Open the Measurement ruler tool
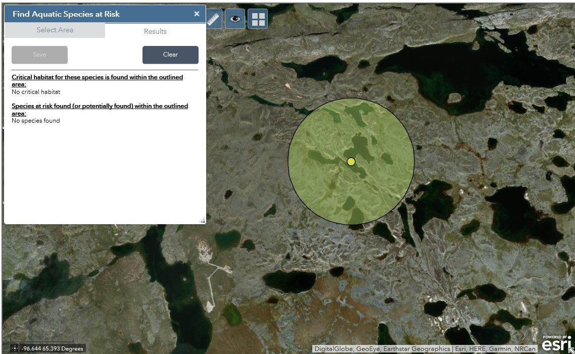Viewport: 575px width, 354px height. 213,19
